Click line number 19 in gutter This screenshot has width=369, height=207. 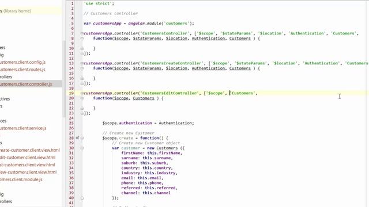pyautogui.click(x=71, y=93)
